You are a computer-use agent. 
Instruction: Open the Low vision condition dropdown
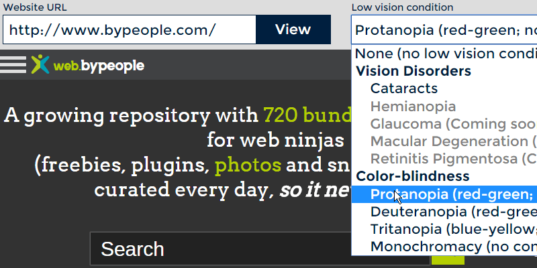444,30
